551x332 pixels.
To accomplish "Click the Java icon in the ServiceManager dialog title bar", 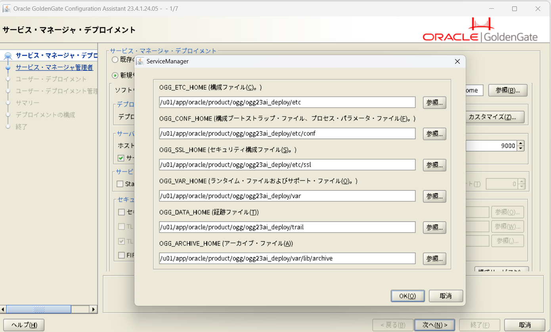I will 140,61.
